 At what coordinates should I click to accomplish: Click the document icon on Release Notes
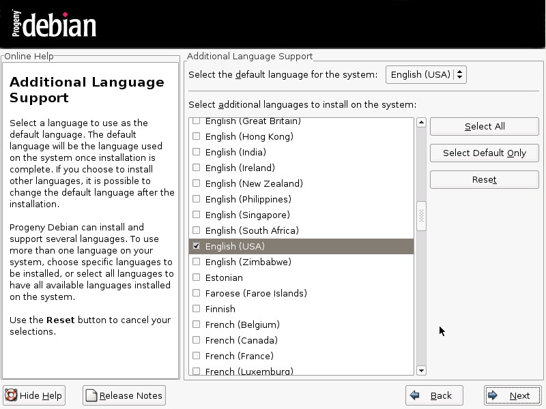tap(91, 395)
